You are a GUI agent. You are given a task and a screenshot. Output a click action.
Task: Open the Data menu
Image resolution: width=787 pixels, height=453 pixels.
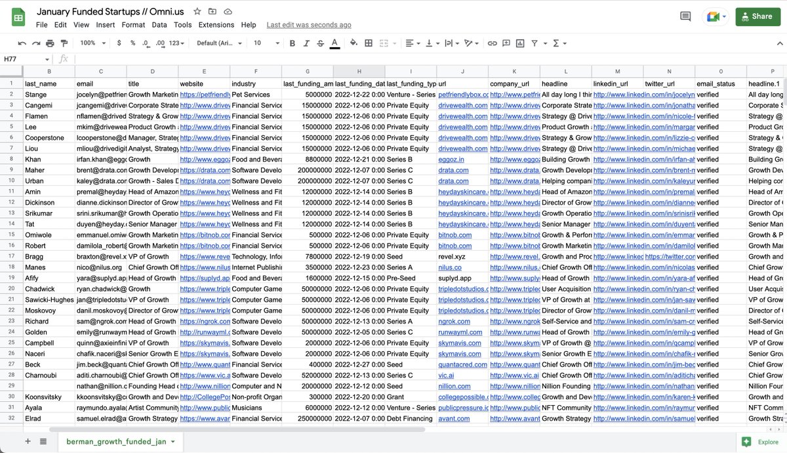pos(159,25)
